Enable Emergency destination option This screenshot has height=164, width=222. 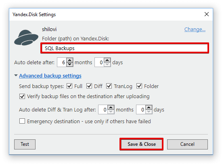click(x=22, y=121)
